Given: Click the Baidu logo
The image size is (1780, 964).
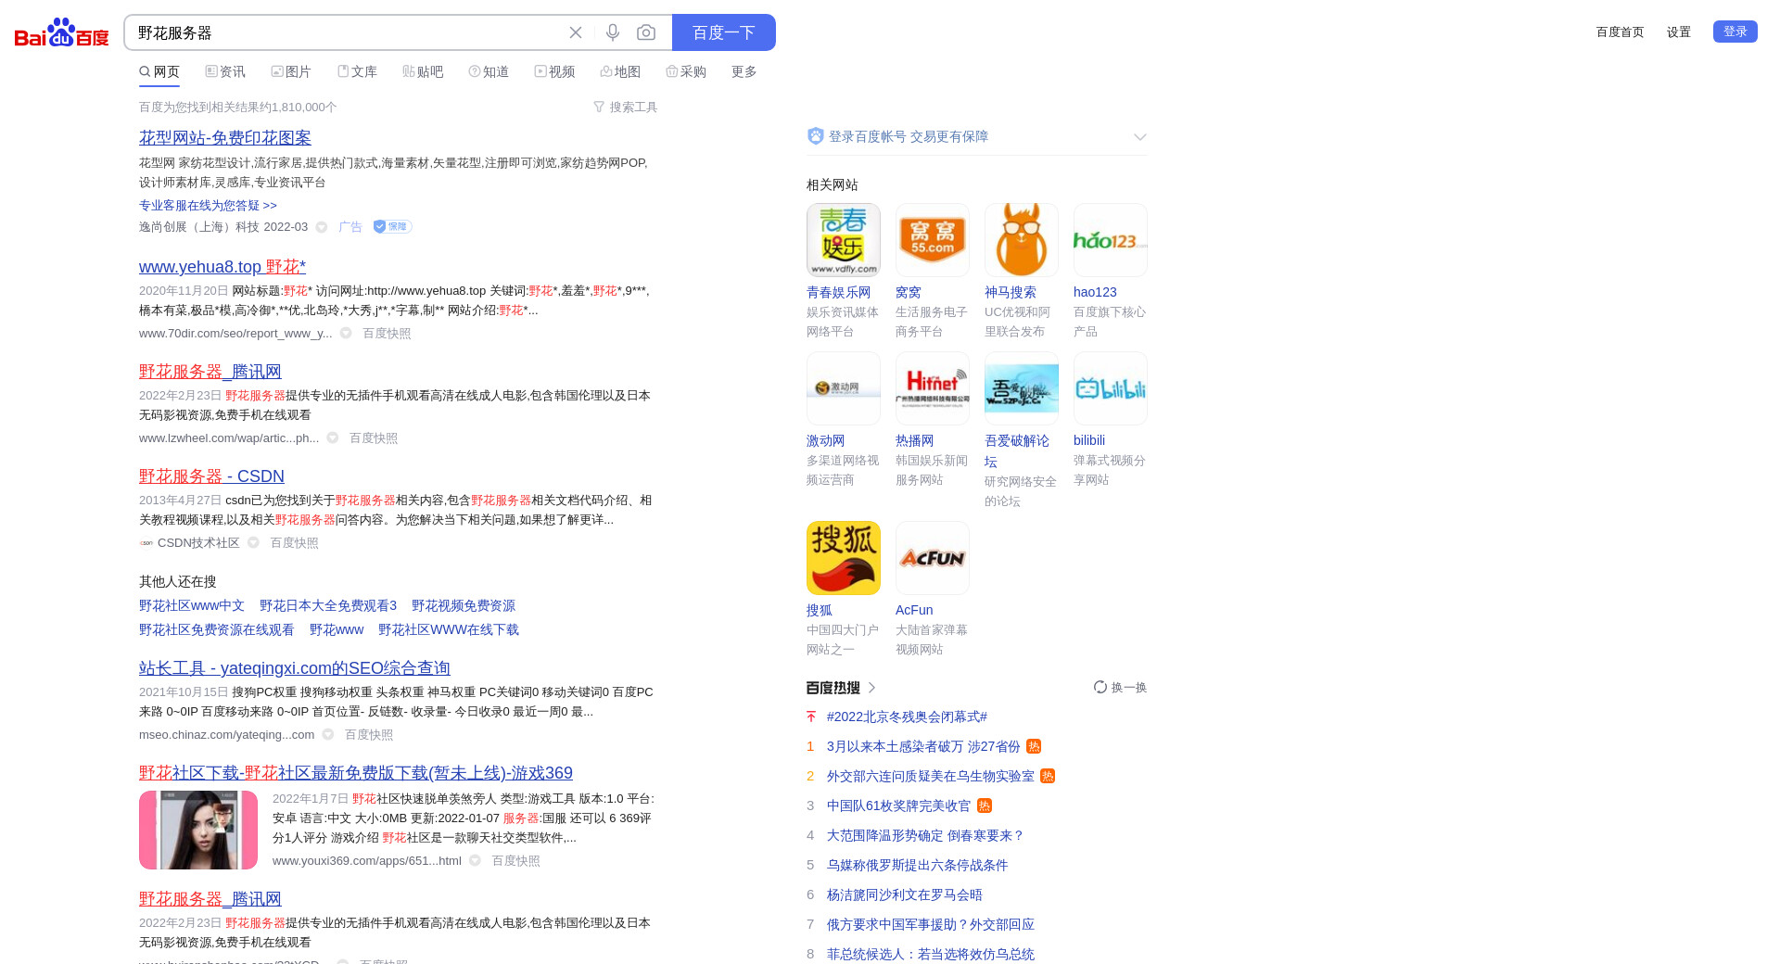Looking at the screenshot, I should [61, 33].
